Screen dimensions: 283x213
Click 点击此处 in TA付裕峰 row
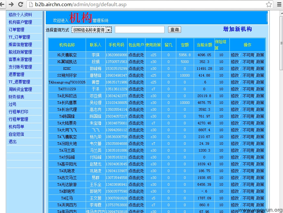(x=136, y=157)
